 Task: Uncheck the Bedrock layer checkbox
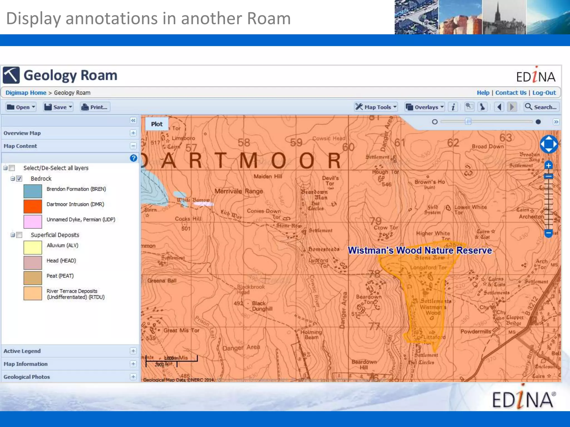(19, 178)
